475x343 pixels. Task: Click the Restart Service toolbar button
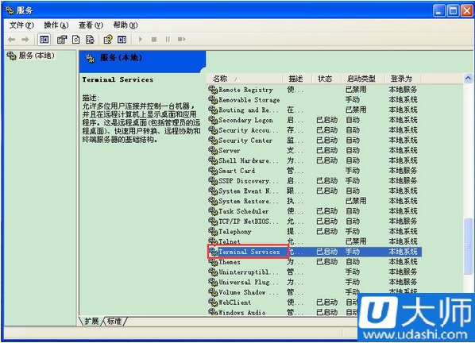(181, 40)
